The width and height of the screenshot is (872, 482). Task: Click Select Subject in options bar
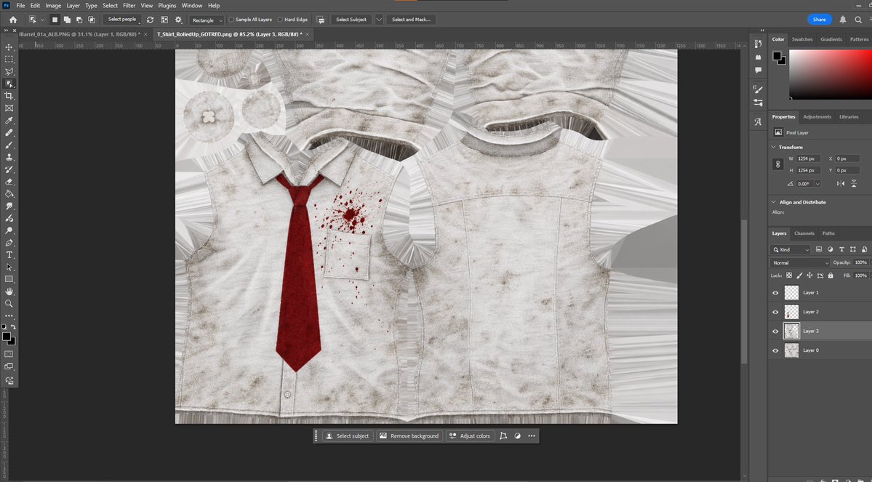(x=351, y=20)
